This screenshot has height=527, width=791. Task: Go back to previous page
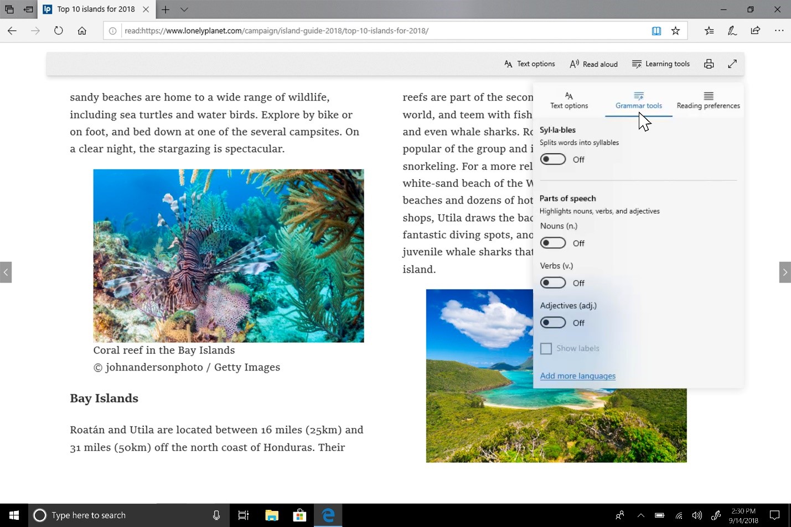pos(12,31)
